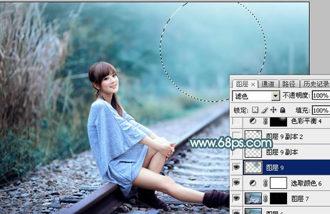Switch to the 路径 tab
Image resolution: width=330 pixels, height=214 pixels.
289,84
